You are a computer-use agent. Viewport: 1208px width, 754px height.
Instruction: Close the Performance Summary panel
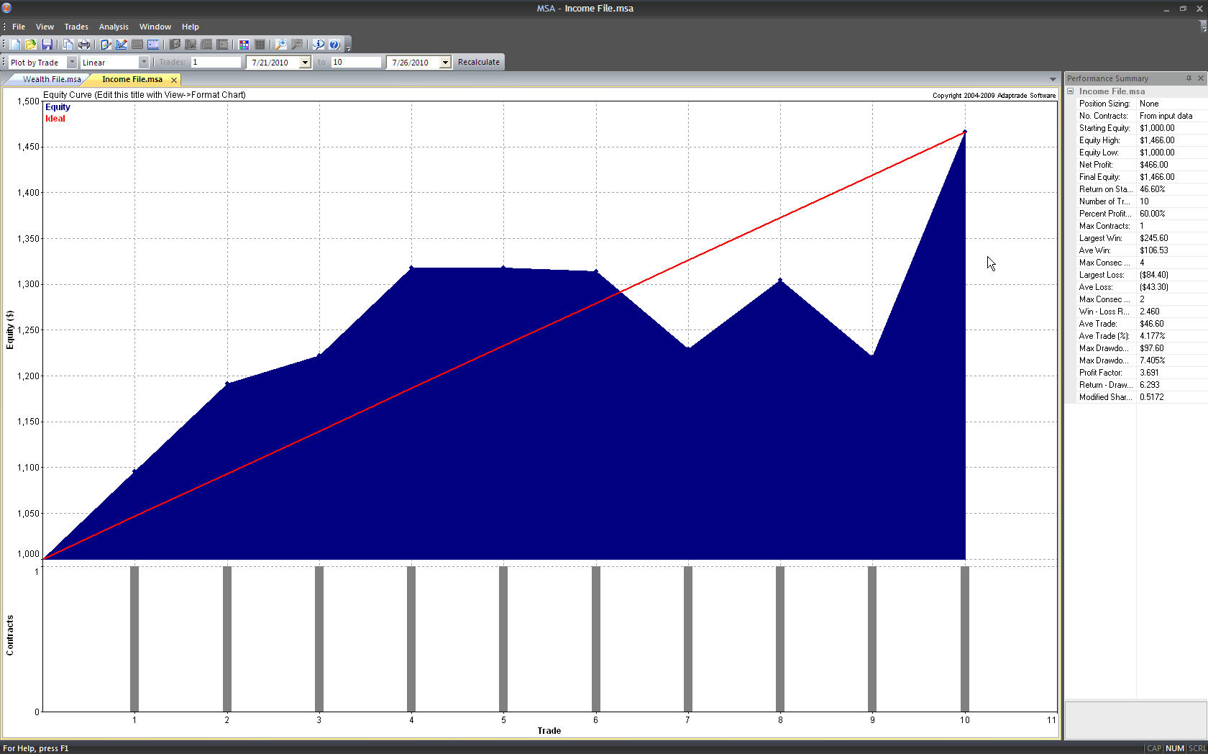[x=1200, y=78]
